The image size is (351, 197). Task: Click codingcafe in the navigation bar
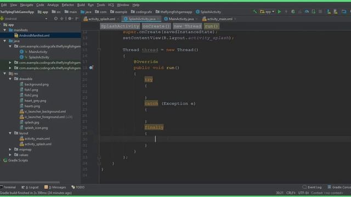(x=141, y=12)
